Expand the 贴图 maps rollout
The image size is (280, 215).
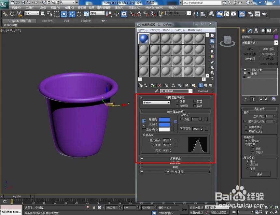click(x=175, y=167)
